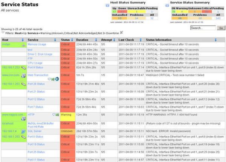Click the mstan host device icon

pyautogui.click(x=23, y=44)
